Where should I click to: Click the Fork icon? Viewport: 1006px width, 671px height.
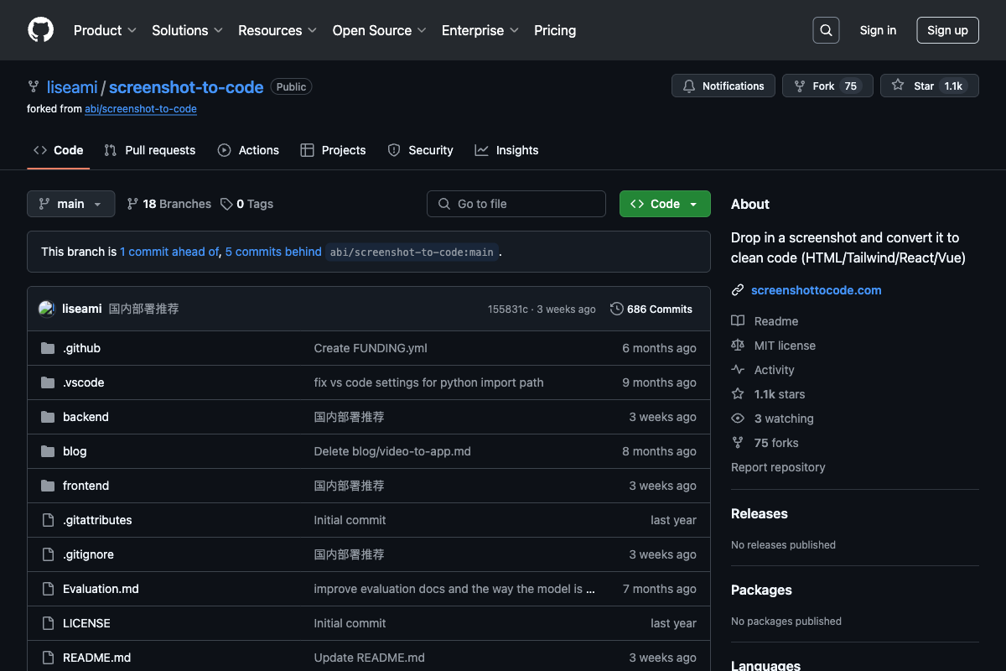tap(800, 86)
